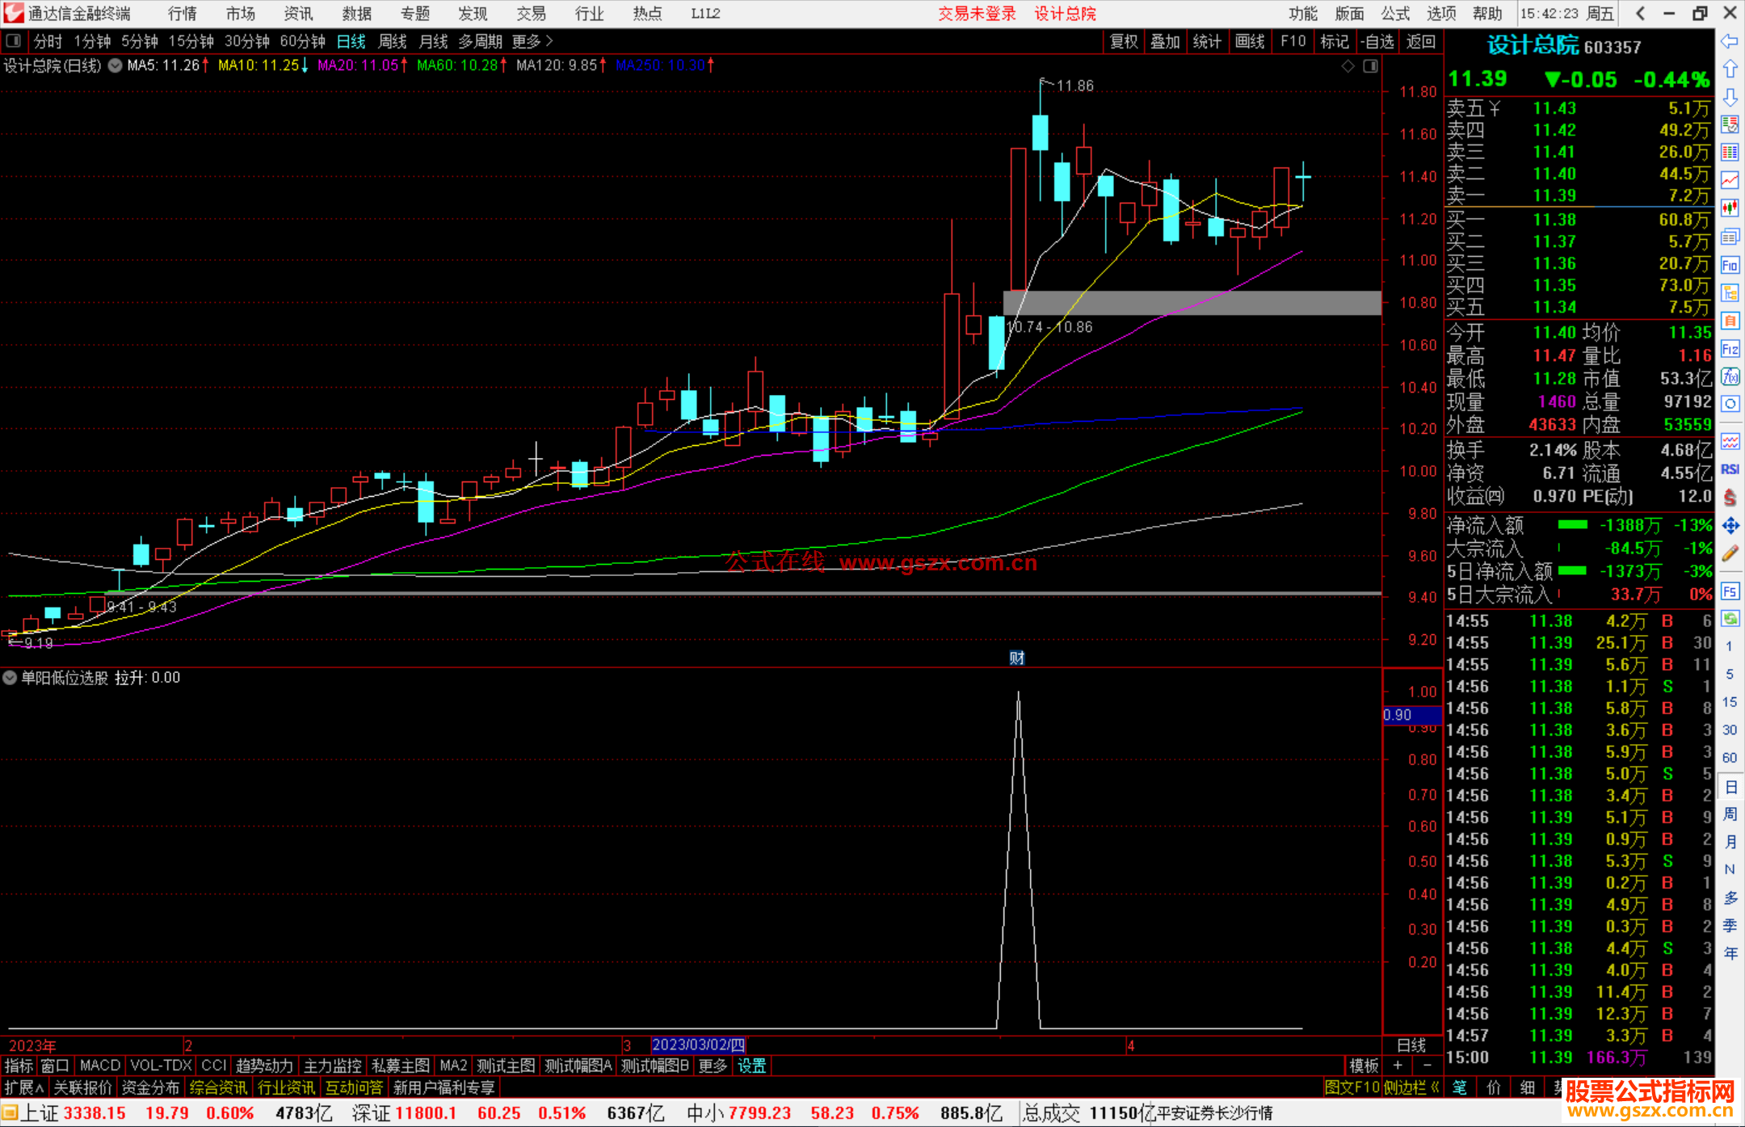The image size is (1745, 1127).
Task: Toggle the 单阳低位选股 indicator circle icon
Action: click(10, 678)
